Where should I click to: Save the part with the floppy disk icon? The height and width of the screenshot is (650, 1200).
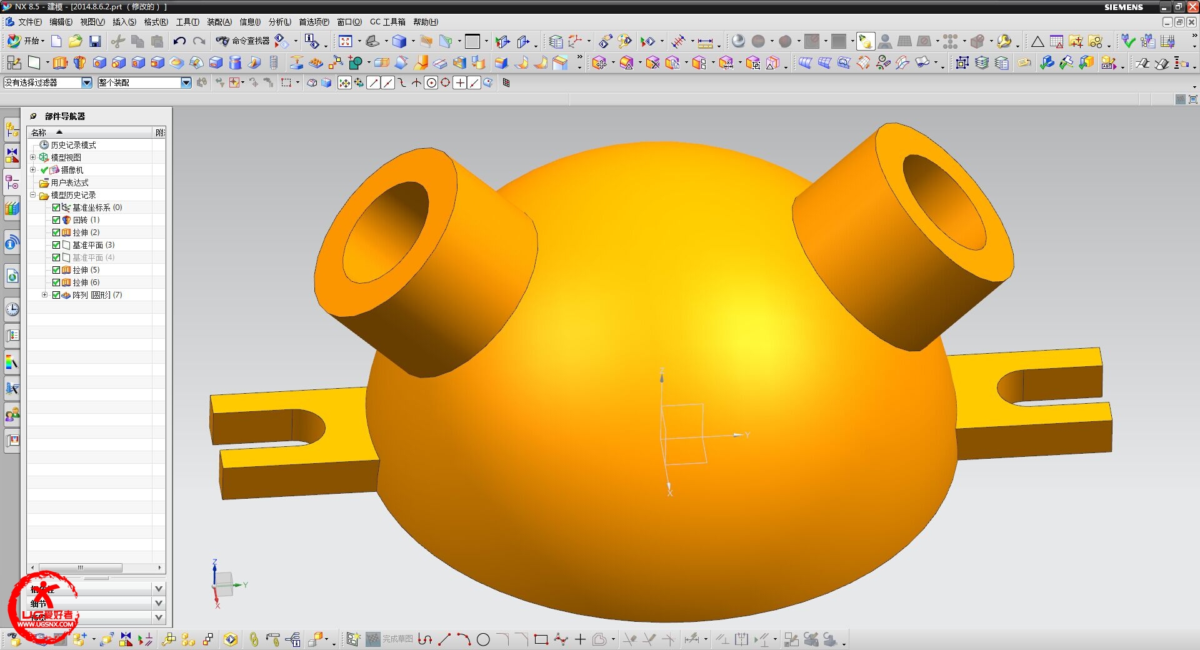point(95,41)
